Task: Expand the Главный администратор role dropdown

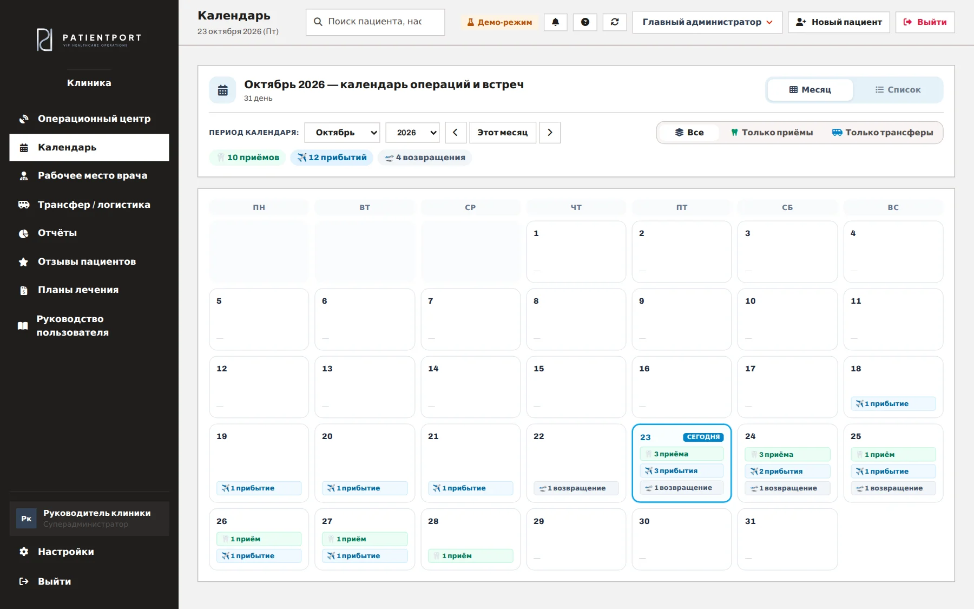Action: (707, 22)
